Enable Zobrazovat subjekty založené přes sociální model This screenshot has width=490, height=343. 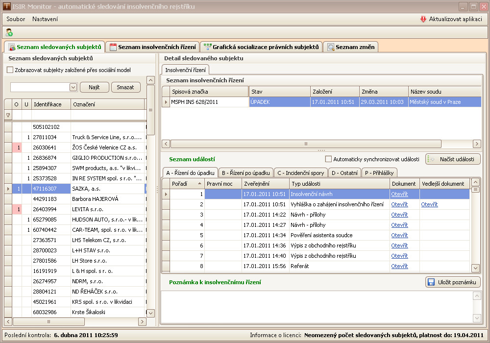[10, 70]
